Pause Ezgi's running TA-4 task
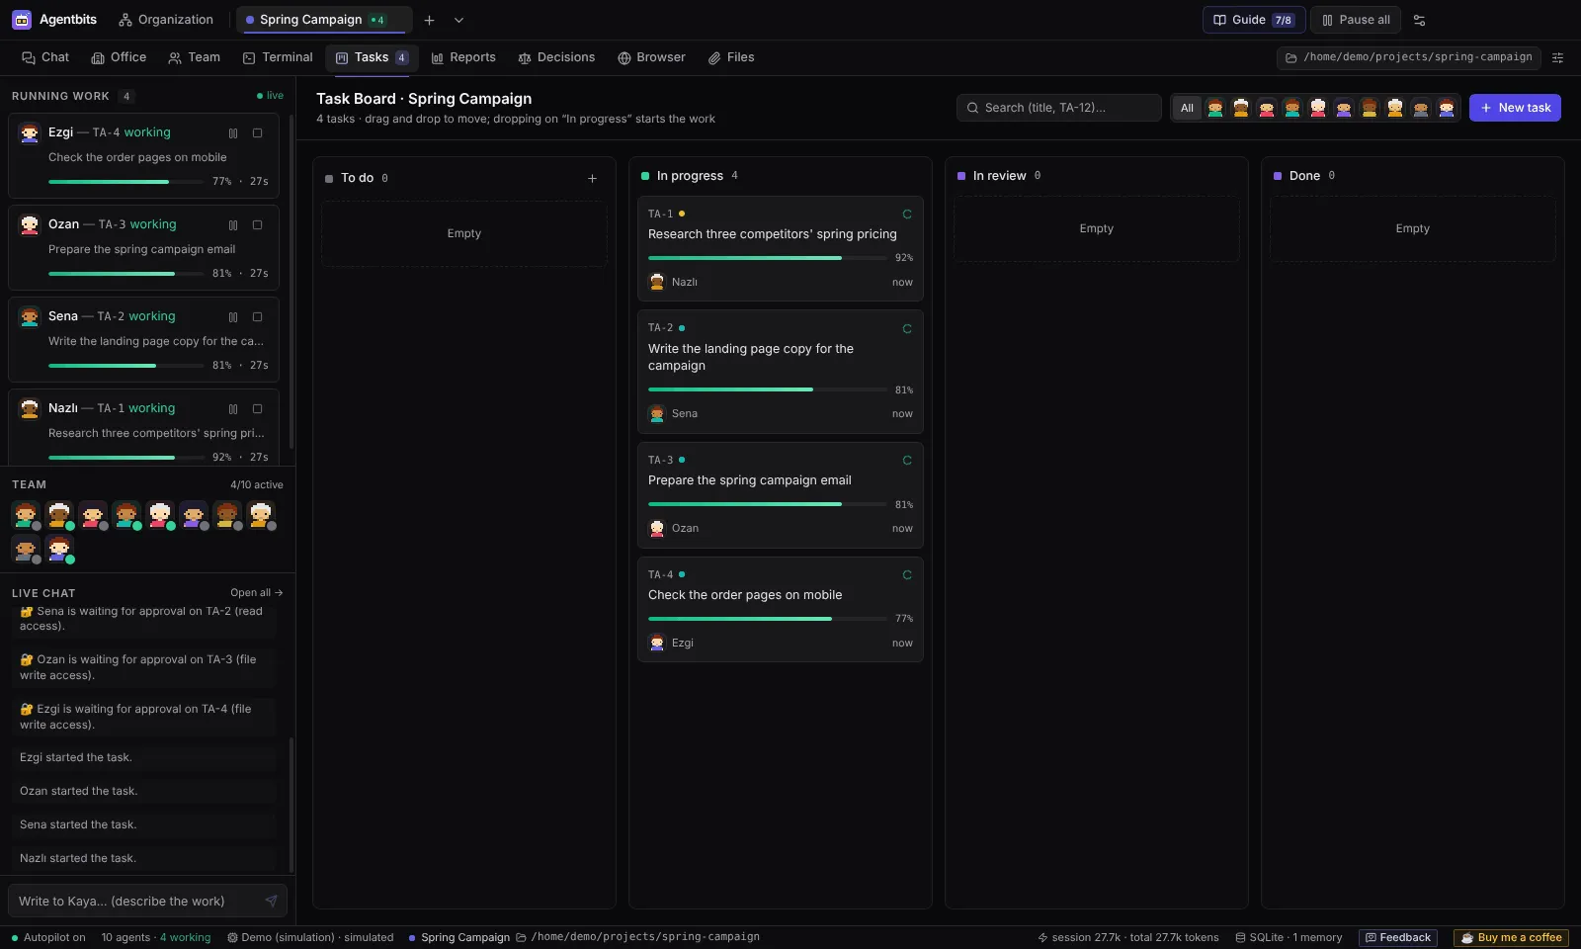 pyautogui.click(x=233, y=133)
